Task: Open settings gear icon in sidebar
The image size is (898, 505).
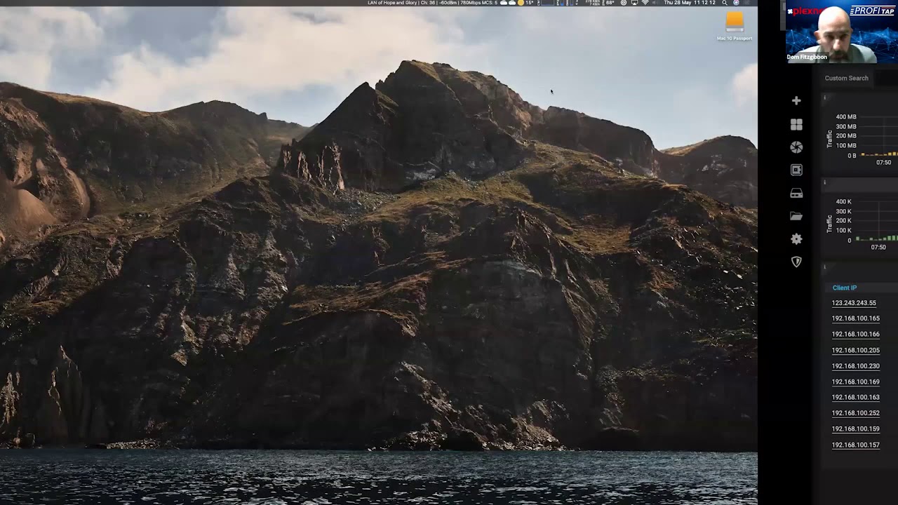Action: coord(796,239)
